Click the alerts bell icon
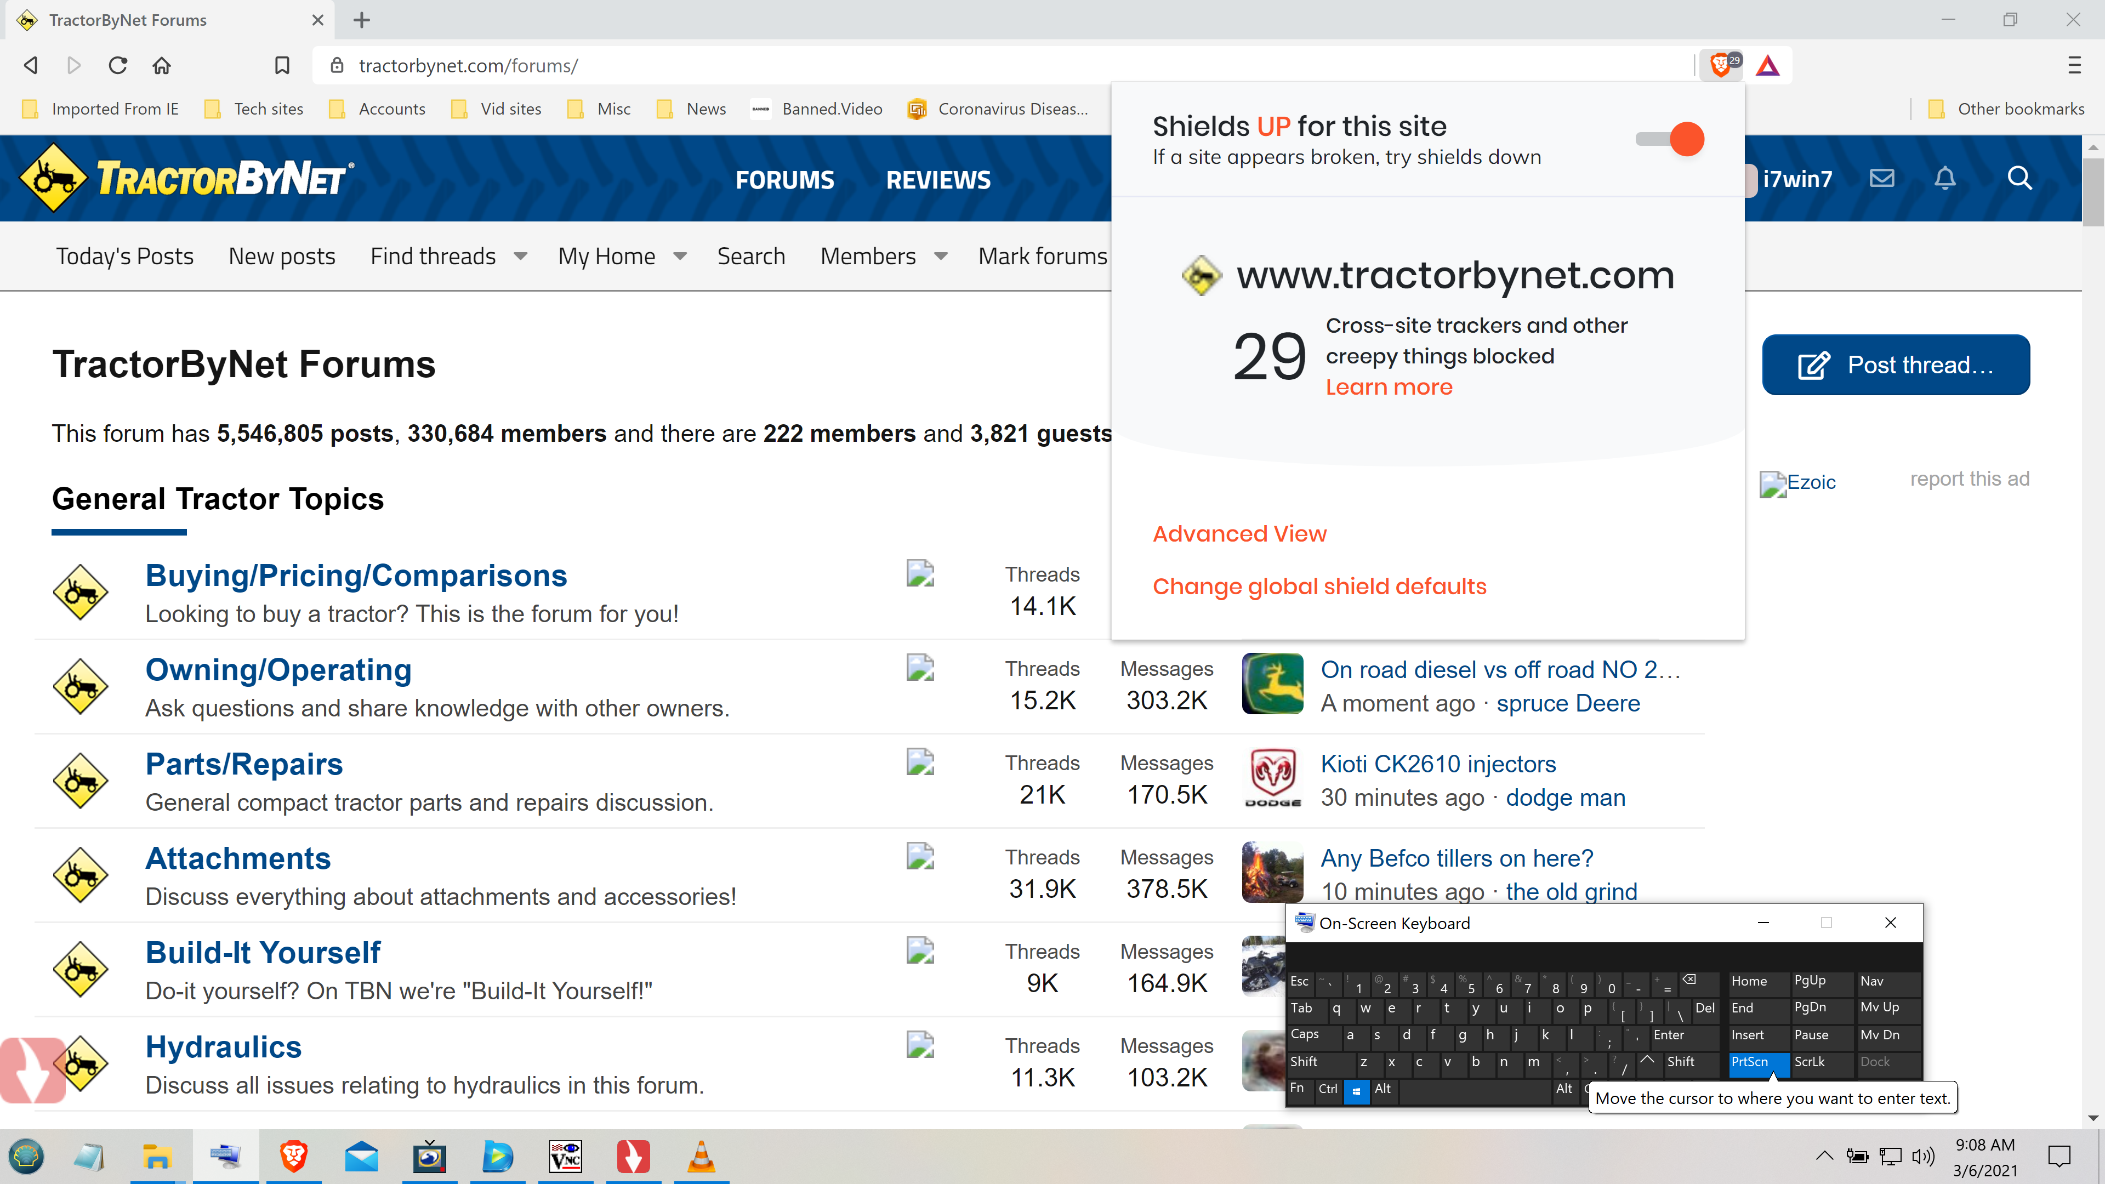The height and width of the screenshot is (1184, 2105). 1945,178
